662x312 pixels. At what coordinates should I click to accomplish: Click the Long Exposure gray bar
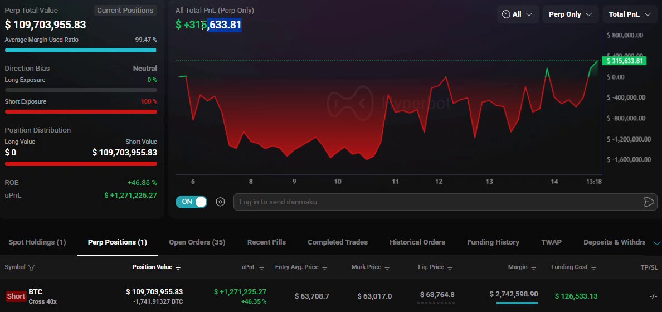tap(81, 90)
